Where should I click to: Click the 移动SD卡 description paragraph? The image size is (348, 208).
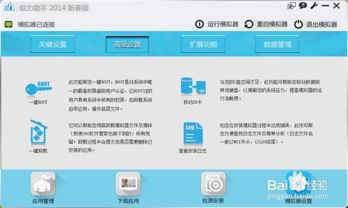[x=271, y=90]
